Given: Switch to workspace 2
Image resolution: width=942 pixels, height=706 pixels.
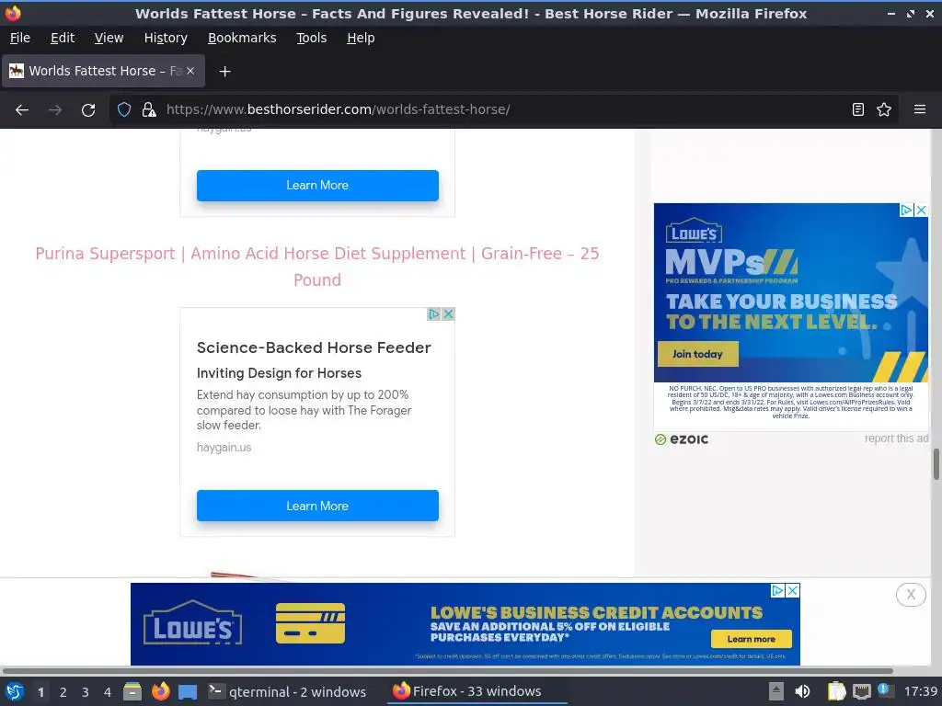Looking at the screenshot, I should tap(63, 692).
